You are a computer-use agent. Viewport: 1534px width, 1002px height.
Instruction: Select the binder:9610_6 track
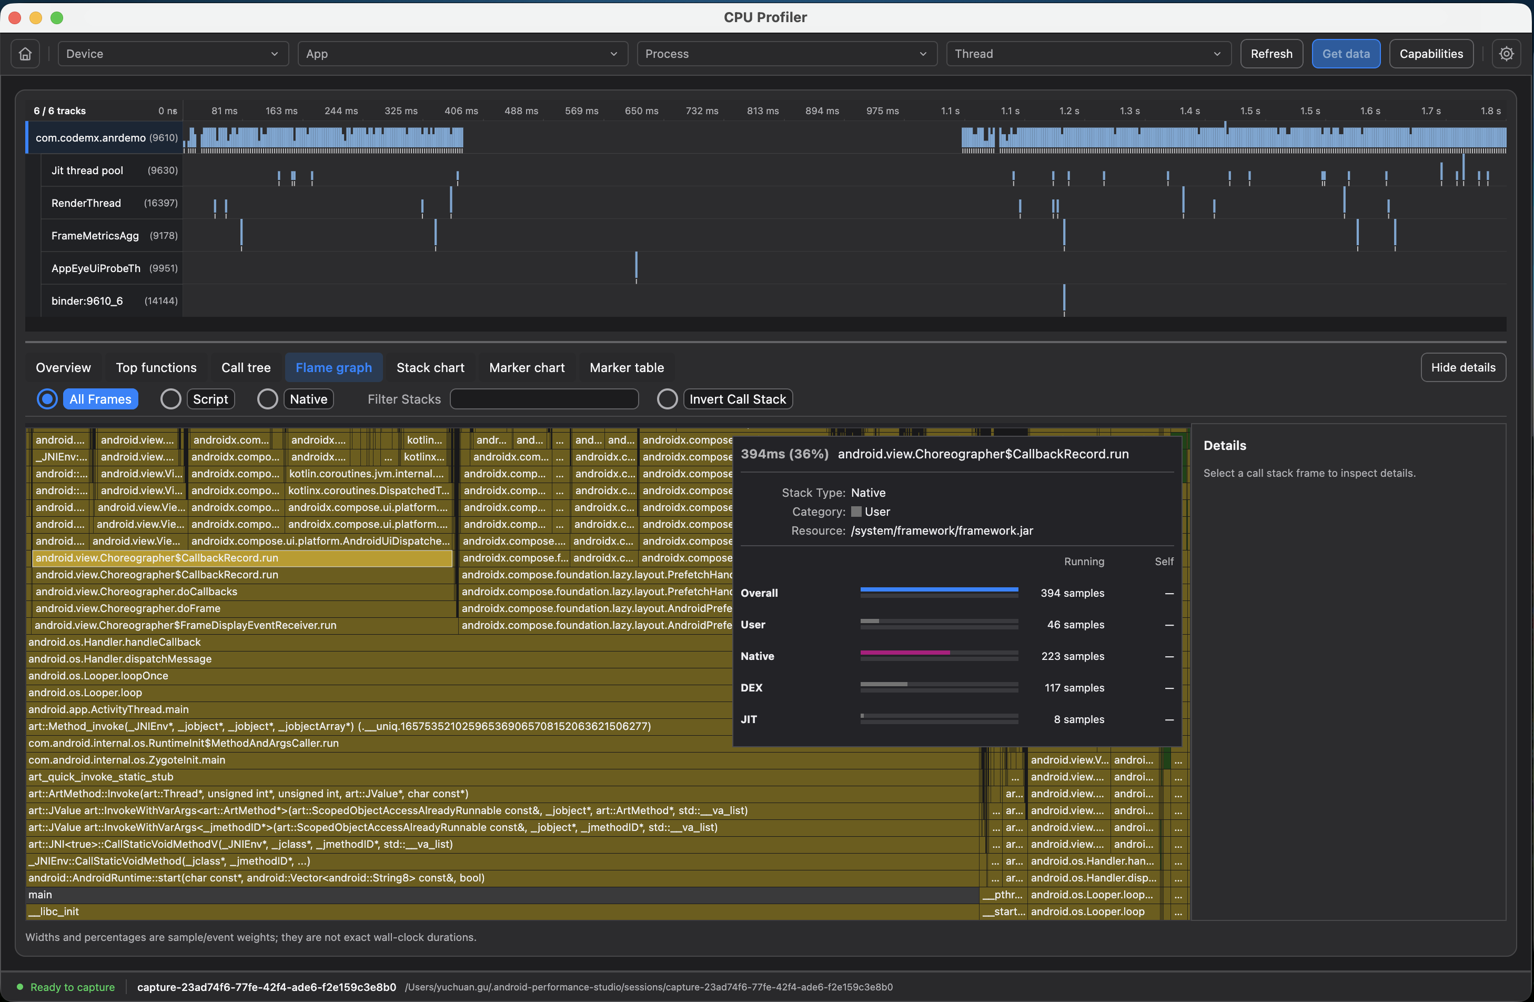(112, 300)
